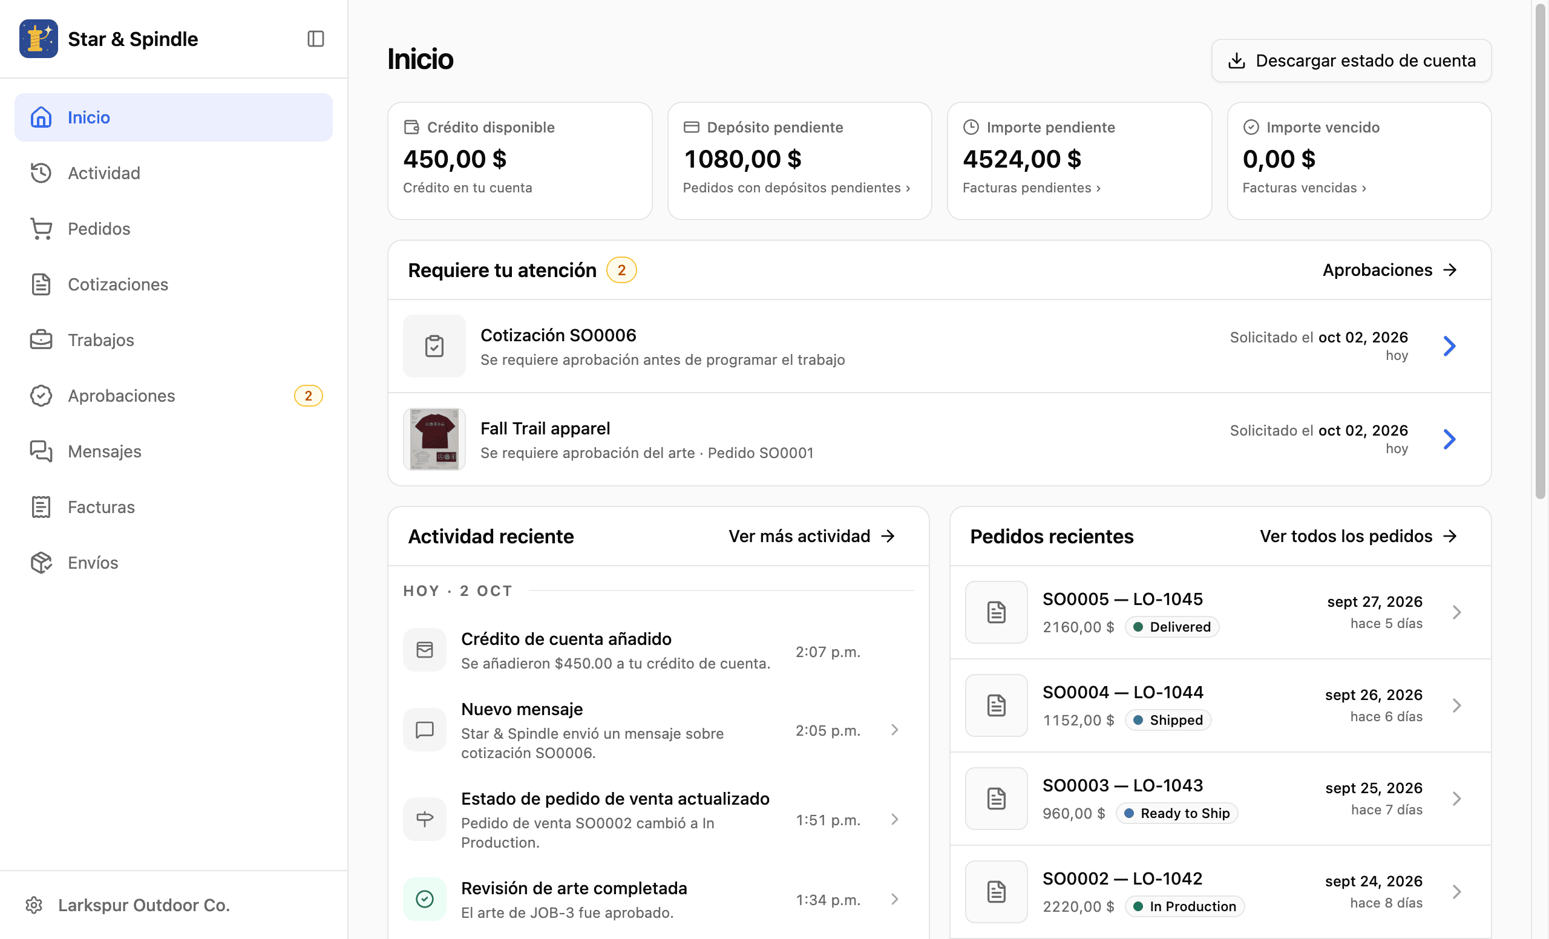This screenshot has width=1549, height=939.
Task: Open the chevron on the Estado de pedido activity row
Action: pyautogui.click(x=894, y=819)
